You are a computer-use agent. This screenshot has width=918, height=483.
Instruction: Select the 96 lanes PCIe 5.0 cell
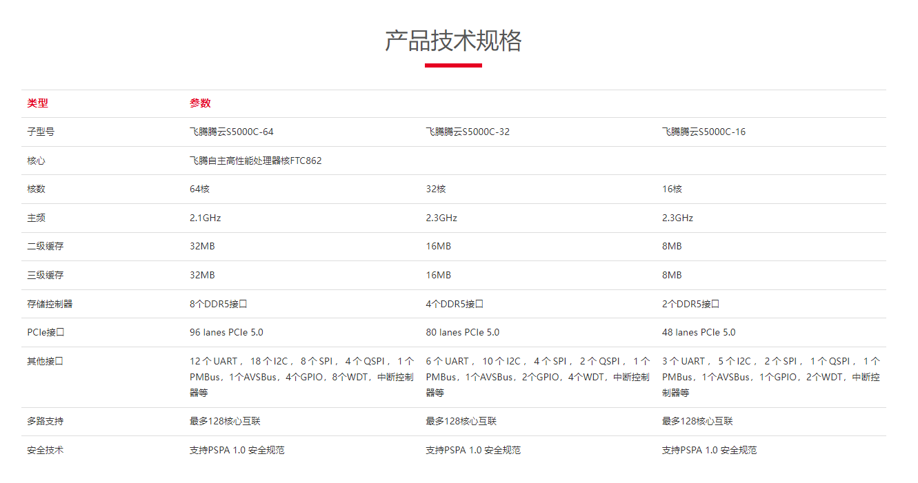(x=226, y=332)
